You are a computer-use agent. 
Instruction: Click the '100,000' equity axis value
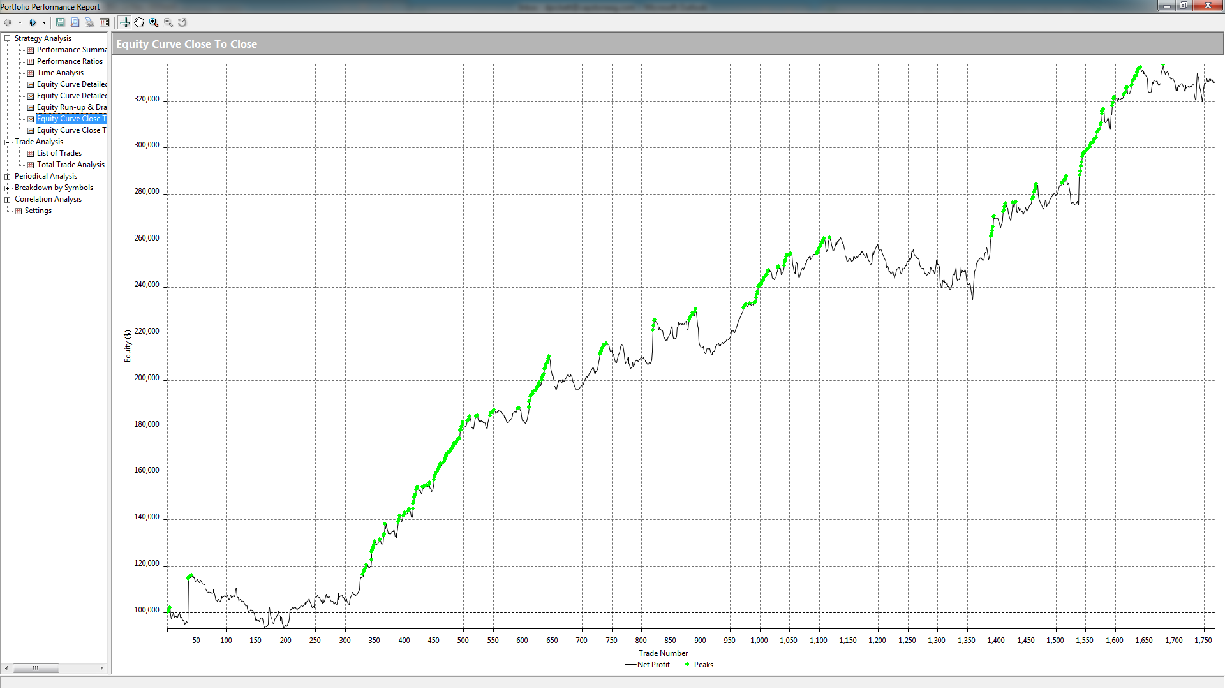point(147,610)
